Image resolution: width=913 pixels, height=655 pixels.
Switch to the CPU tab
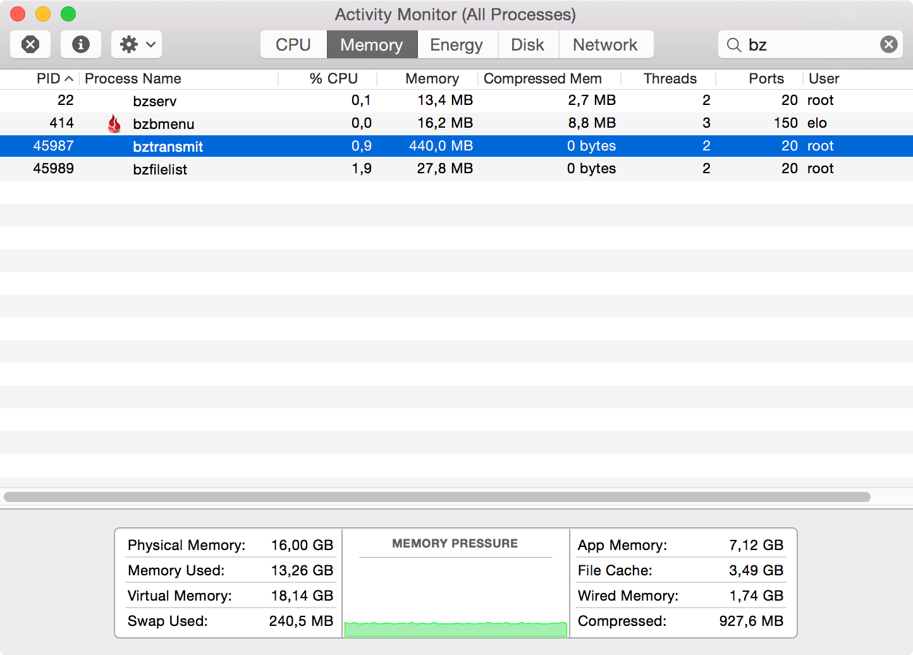coord(293,45)
